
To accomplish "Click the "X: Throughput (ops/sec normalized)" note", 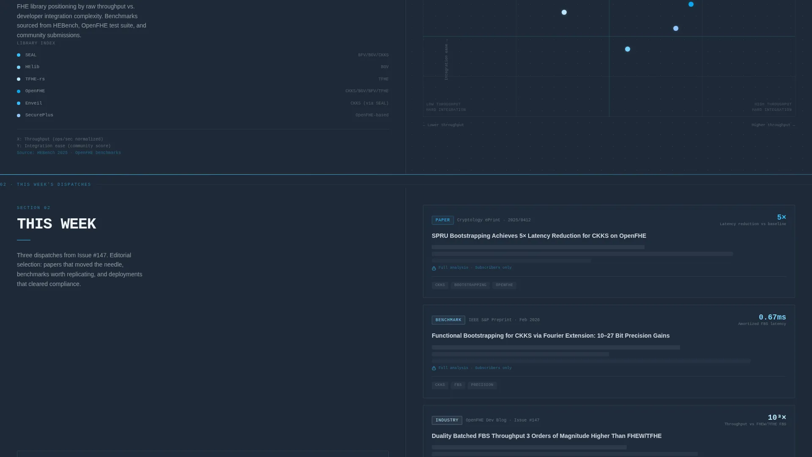I will [x=60, y=139].
